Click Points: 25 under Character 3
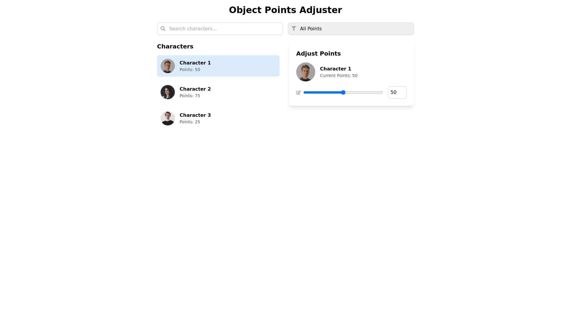 pyautogui.click(x=190, y=122)
